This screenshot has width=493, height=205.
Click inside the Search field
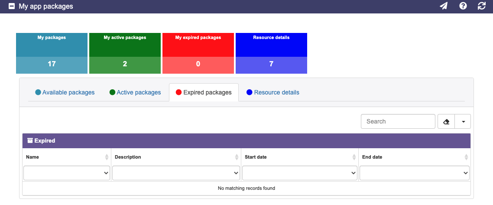(x=398, y=121)
